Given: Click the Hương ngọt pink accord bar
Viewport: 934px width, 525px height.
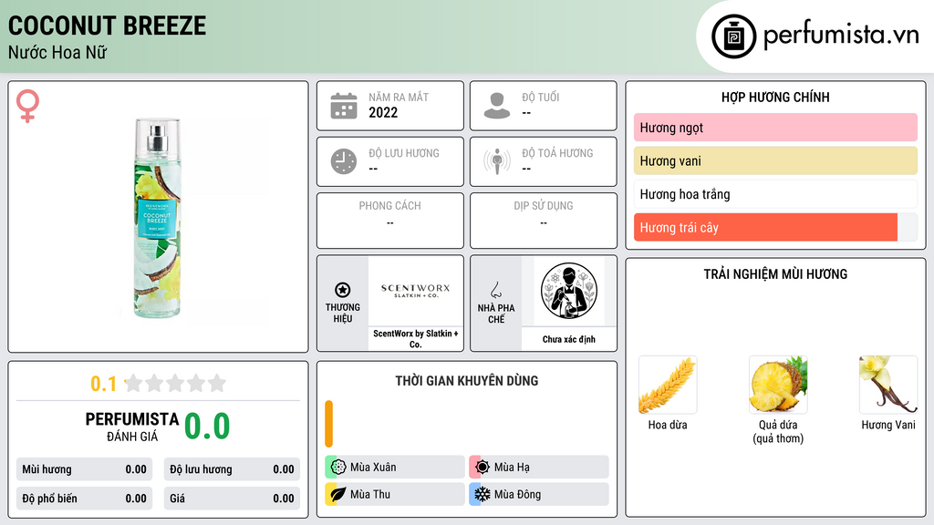Looking at the screenshot, I should 775,128.
